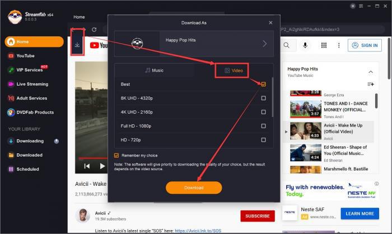This screenshot has width=392, height=234.
Task: Close the Download As dialog
Action: pos(270,23)
